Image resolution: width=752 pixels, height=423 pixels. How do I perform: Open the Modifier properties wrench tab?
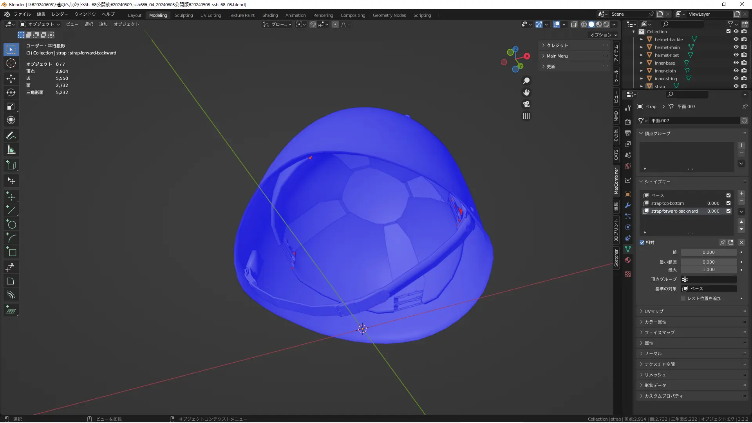pyautogui.click(x=628, y=205)
